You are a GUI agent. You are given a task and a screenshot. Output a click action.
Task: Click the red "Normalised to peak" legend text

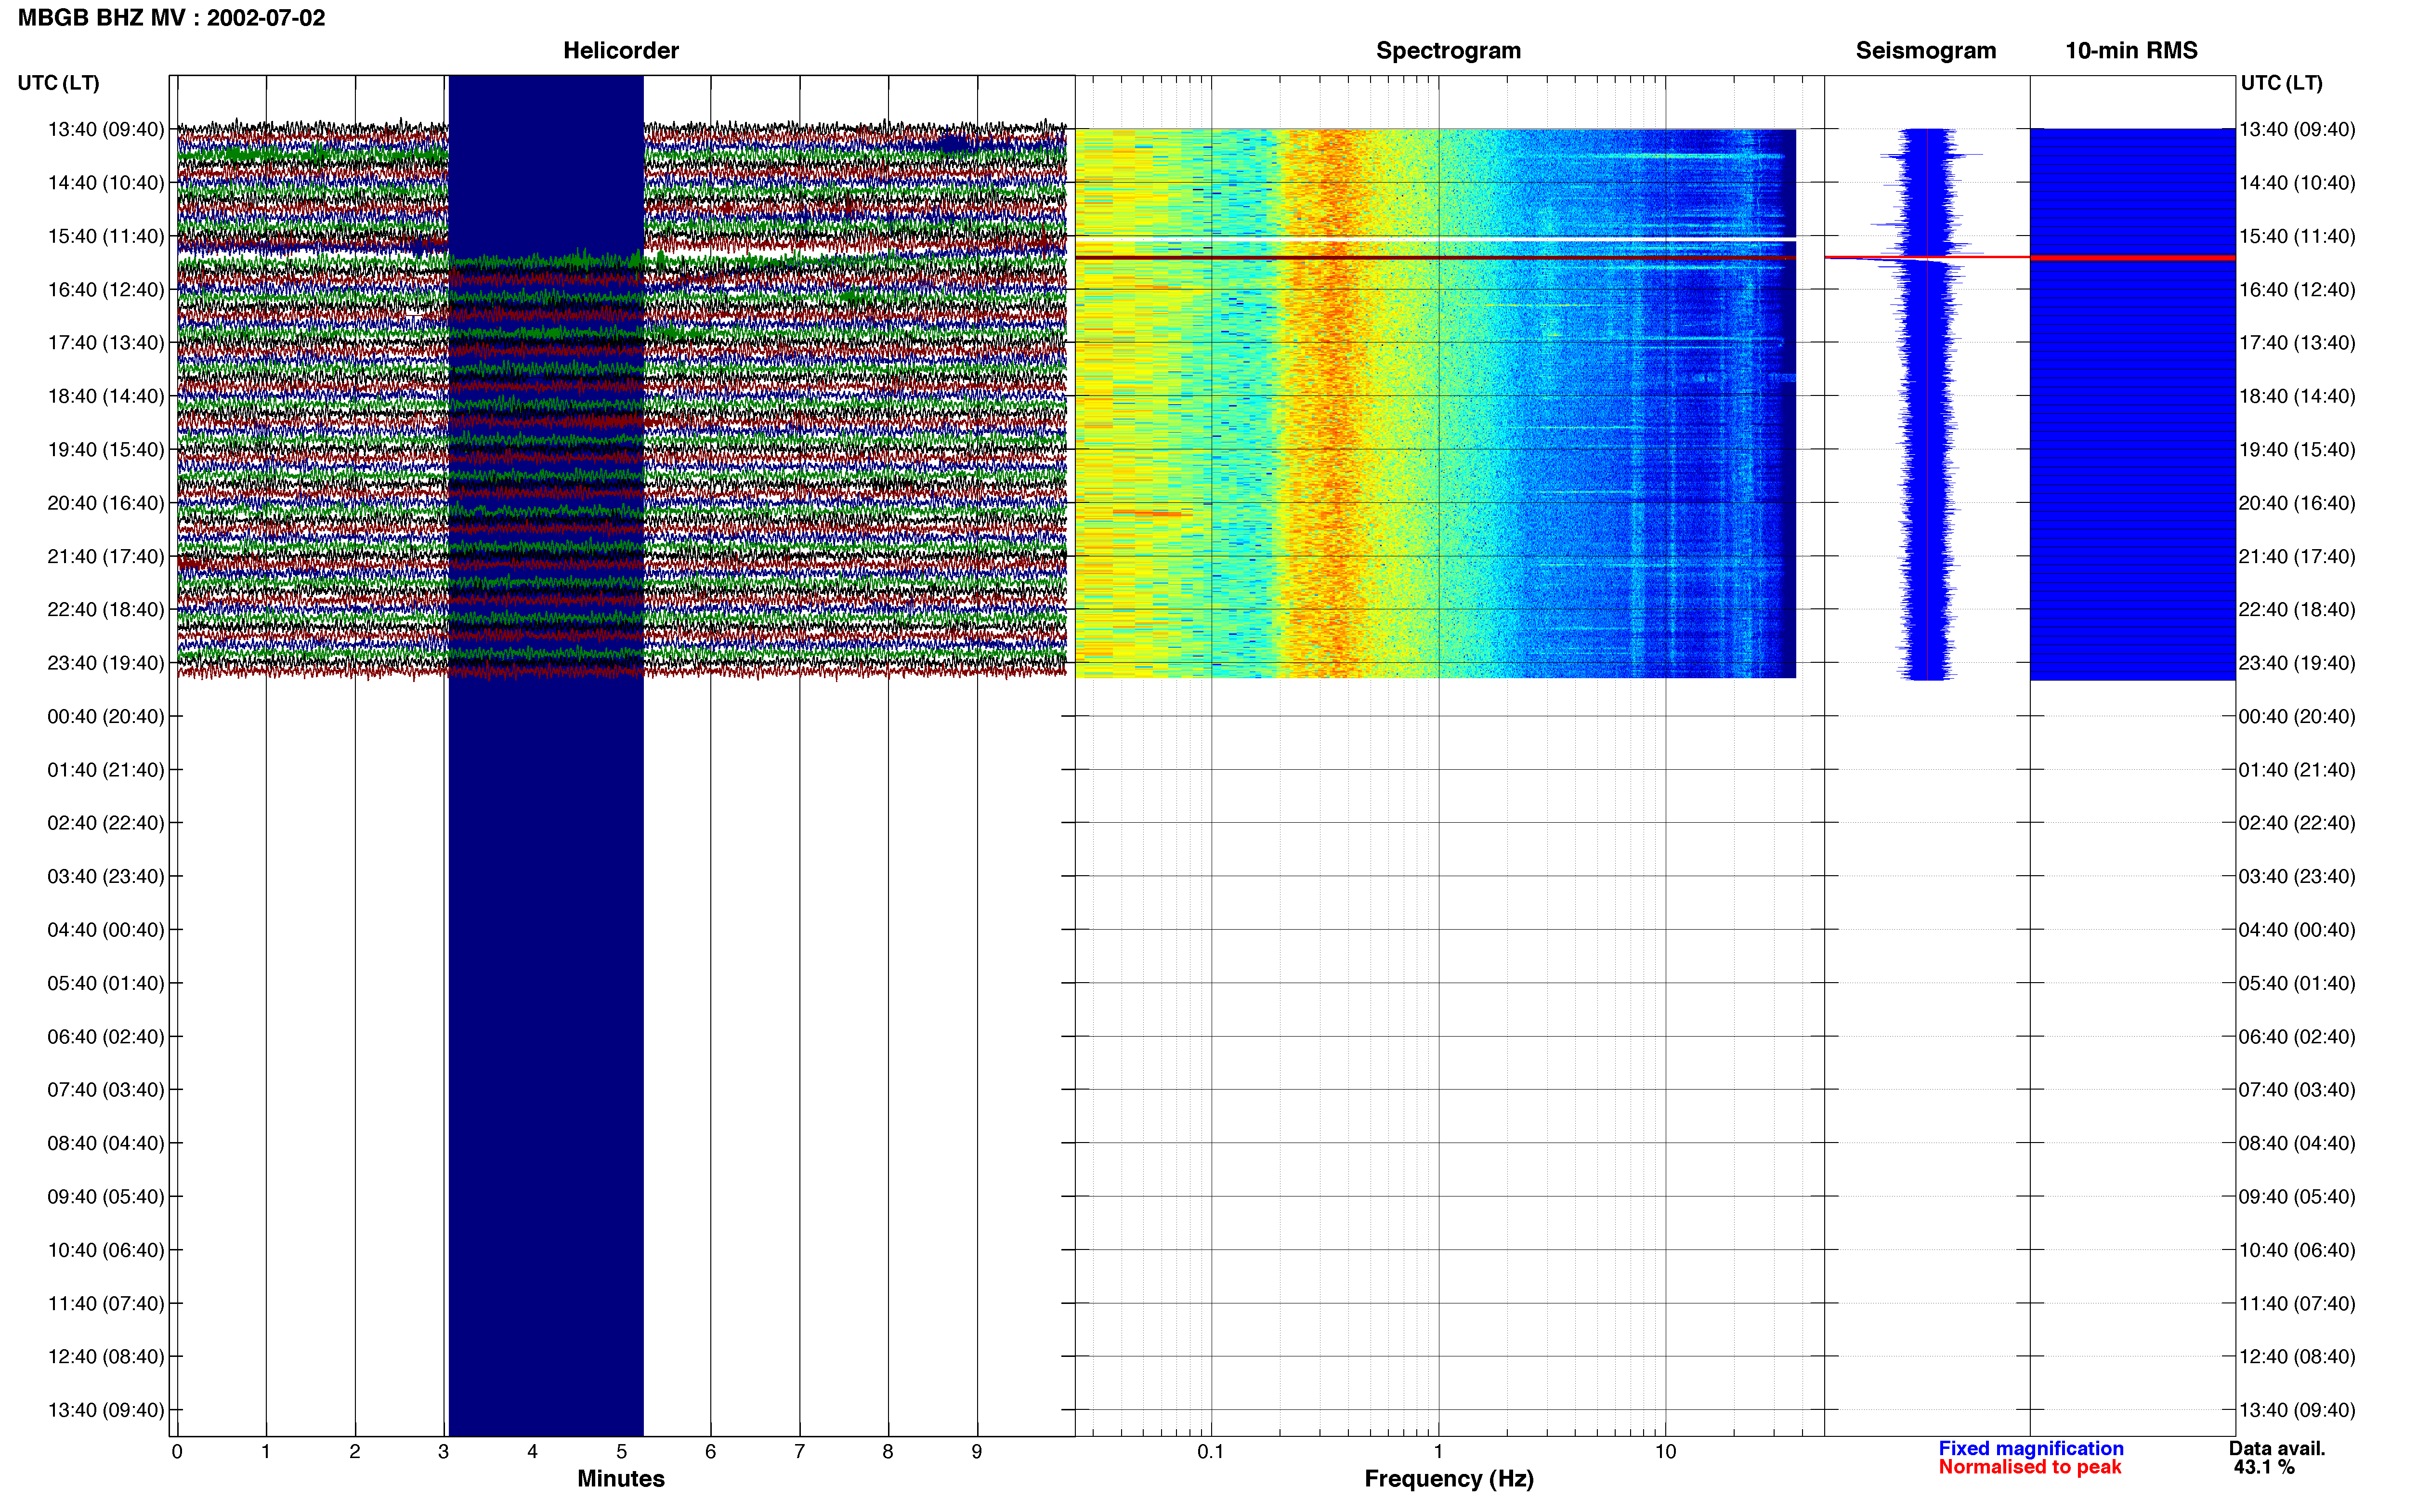pos(2029,1468)
